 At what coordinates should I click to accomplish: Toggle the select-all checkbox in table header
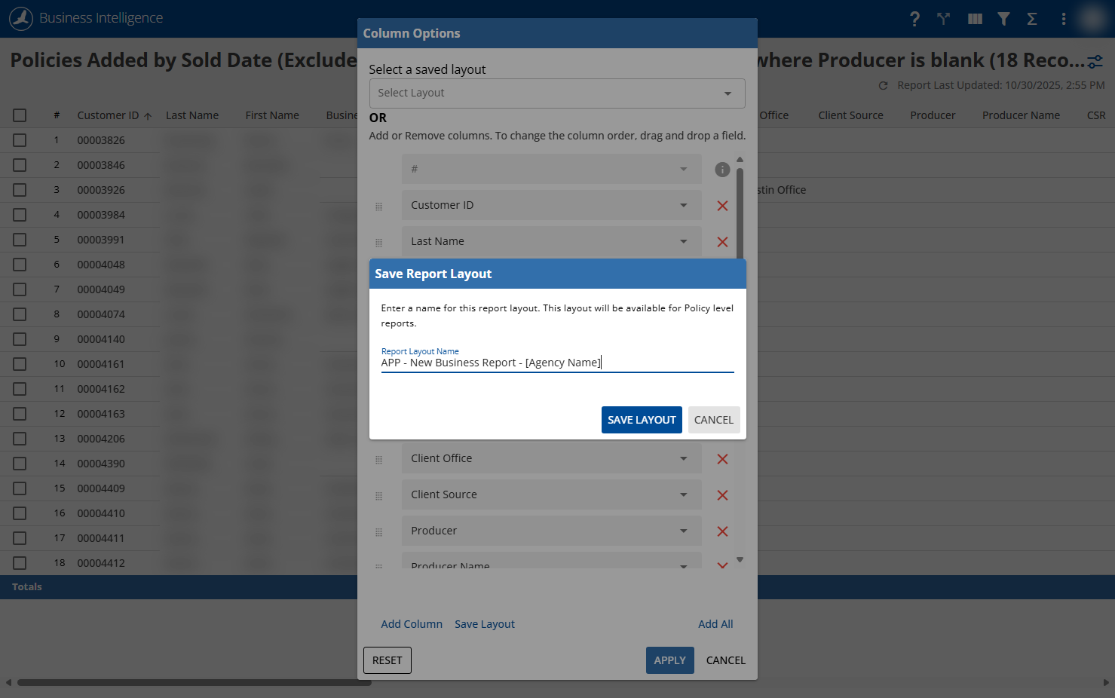click(x=20, y=115)
